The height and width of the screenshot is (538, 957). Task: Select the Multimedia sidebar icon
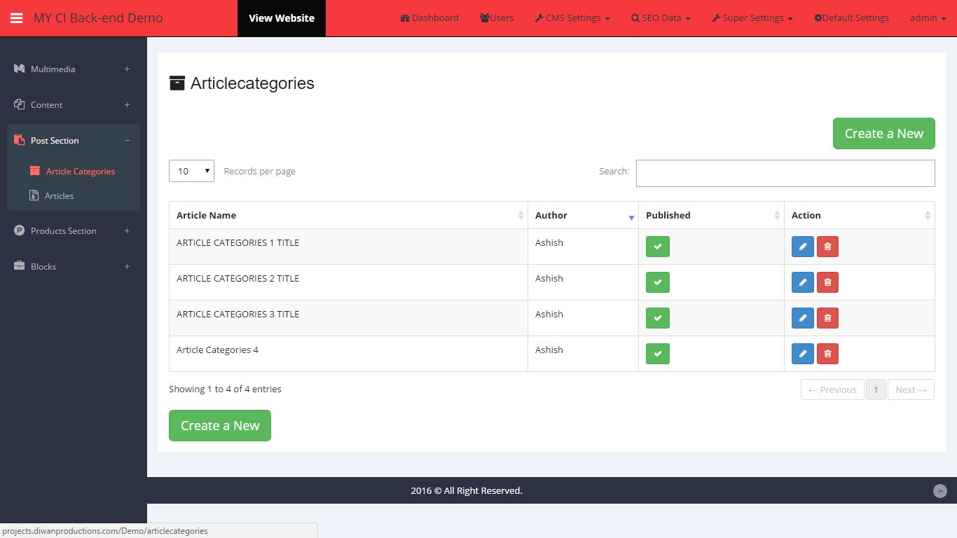coord(18,69)
